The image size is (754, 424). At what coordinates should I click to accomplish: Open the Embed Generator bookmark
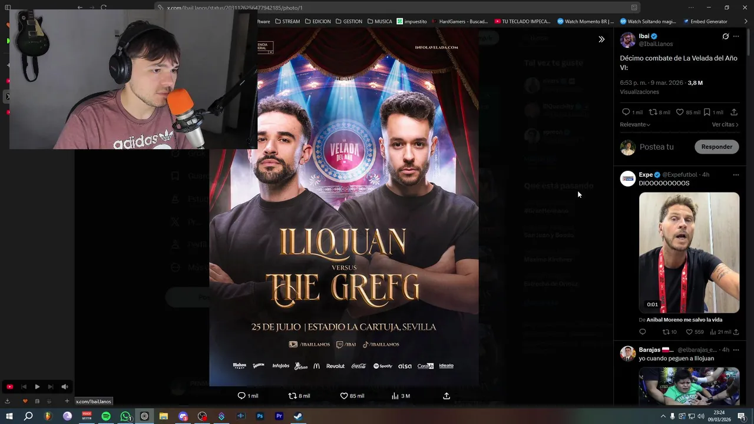[x=705, y=21]
